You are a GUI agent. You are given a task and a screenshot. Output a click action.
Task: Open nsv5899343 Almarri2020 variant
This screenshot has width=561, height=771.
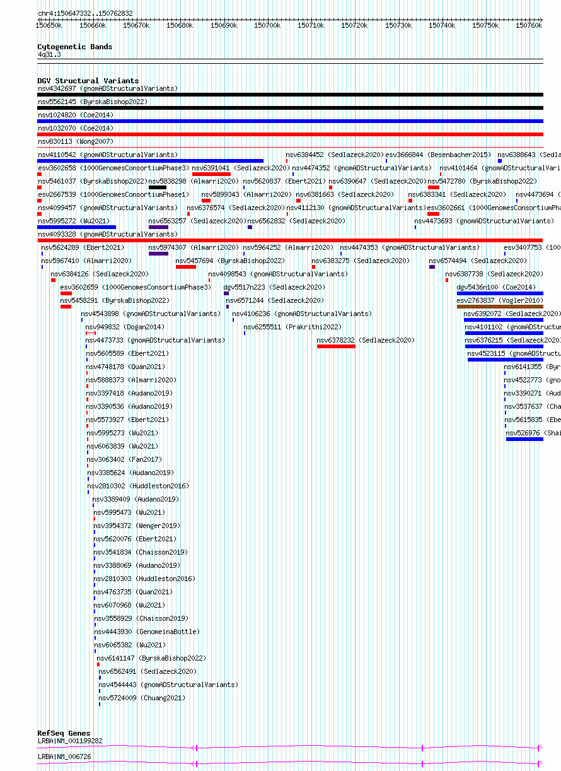pyautogui.click(x=246, y=194)
